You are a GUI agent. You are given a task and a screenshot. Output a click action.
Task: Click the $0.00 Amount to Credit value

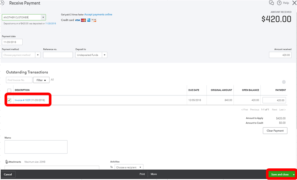click(x=282, y=123)
